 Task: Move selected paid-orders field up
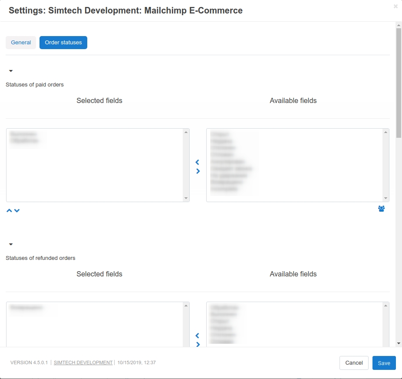[x=9, y=211]
